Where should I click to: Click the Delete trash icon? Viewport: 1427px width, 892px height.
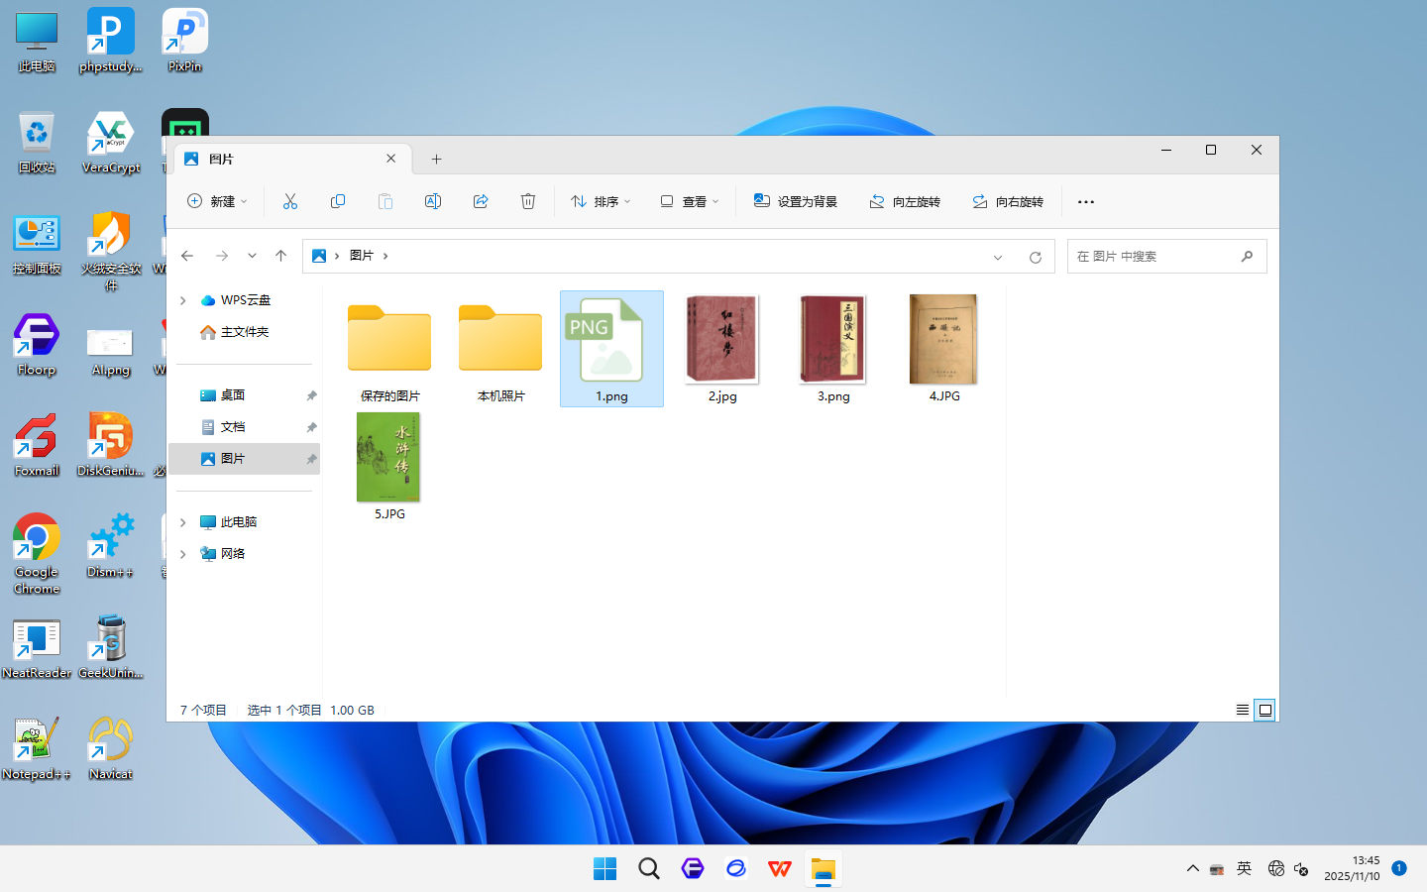[528, 201]
